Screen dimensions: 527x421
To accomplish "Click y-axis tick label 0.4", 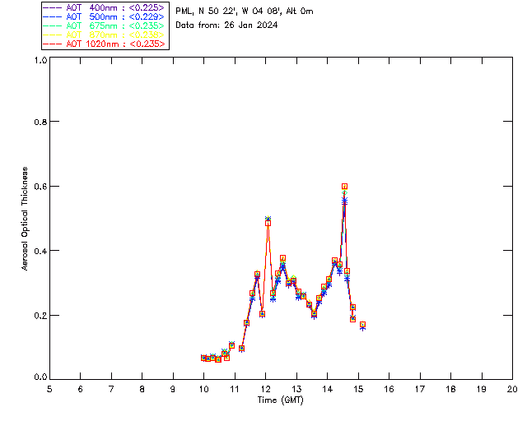I will pos(40,251).
